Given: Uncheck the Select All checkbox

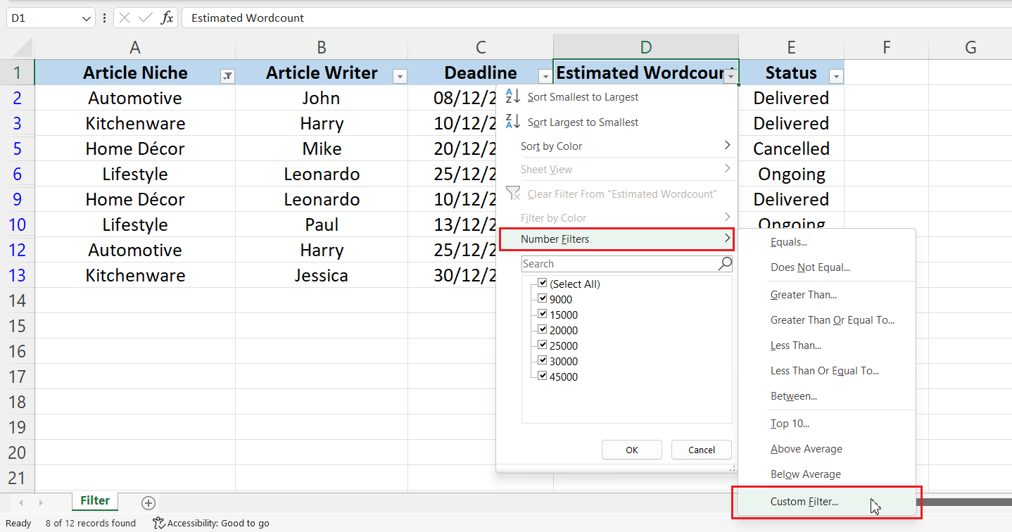Looking at the screenshot, I should (x=543, y=283).
